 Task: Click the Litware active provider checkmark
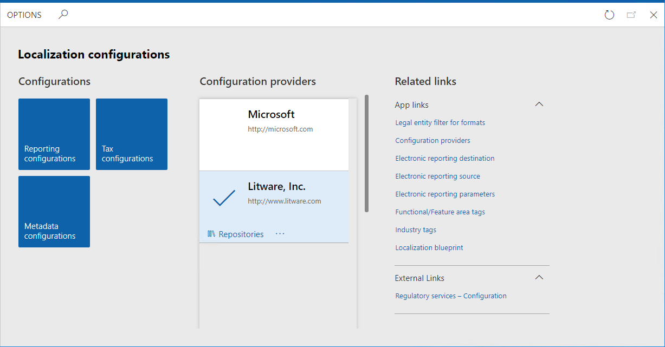click(224, 198)
